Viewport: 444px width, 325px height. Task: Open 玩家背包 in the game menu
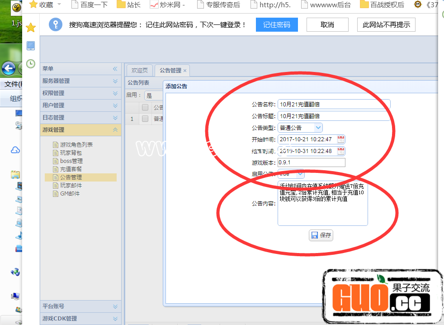point(71,153)
